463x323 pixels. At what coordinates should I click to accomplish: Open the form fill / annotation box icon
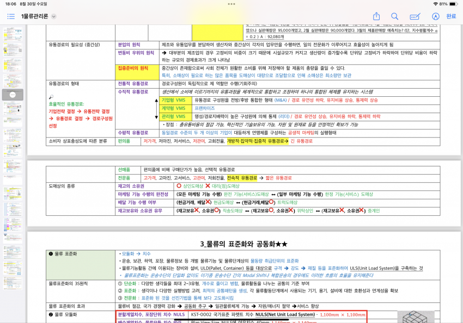click(x=415, y=16)
